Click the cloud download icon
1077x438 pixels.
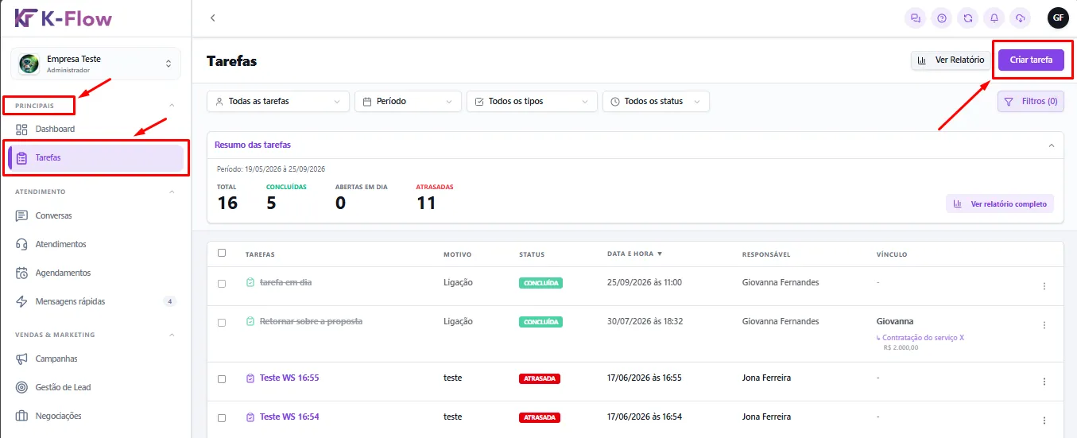[x=1020, y=17]
